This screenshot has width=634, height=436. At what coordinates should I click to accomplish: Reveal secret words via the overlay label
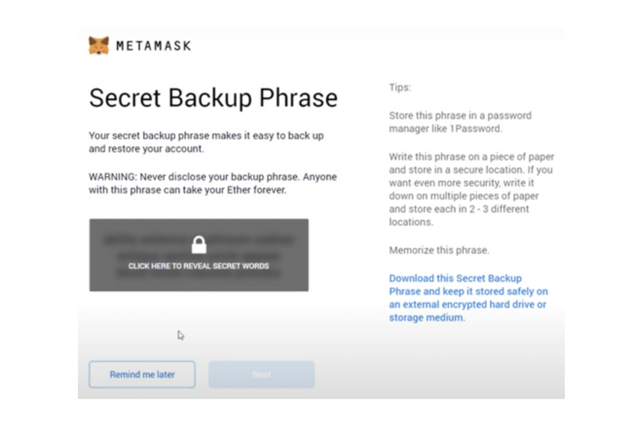199,266
